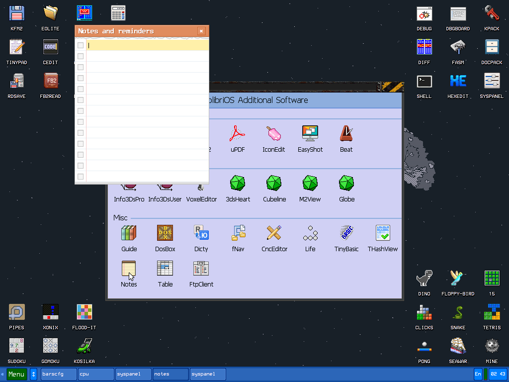The height and width of the screenshot is (382, 509).
Task: Open CncEditor in Misc section
Action: [x=274, y=233]
